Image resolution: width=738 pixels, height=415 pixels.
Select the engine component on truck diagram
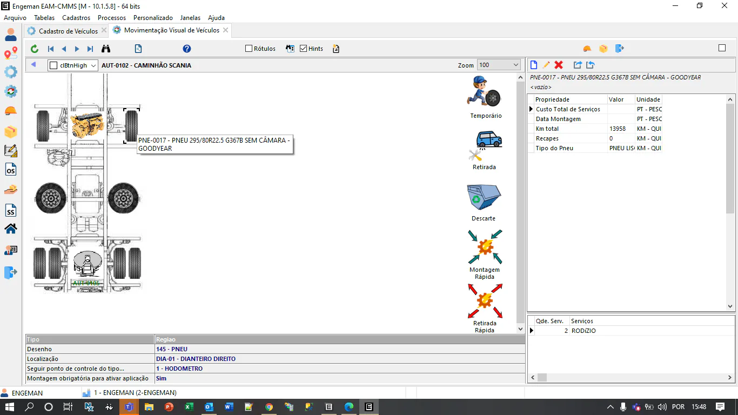(x=87, y=125)
